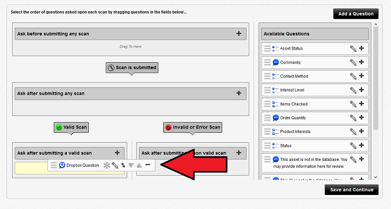Add Asset Status using its plus icon
Screen dimensions: 391x209
coord(362,48)
